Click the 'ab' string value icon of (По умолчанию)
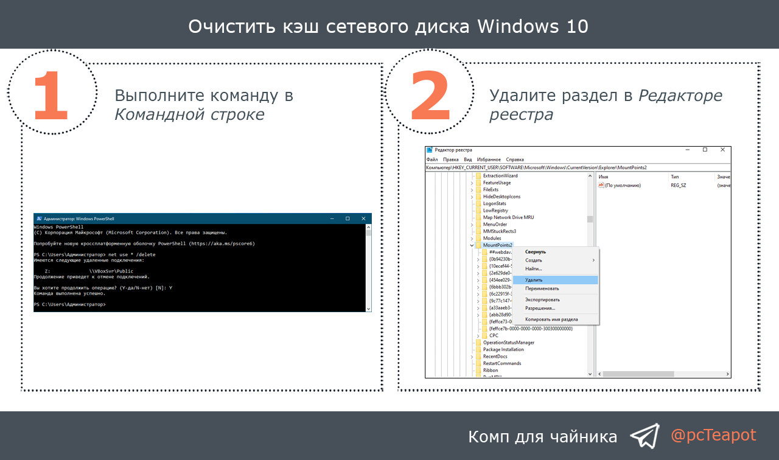 pos(601,185)
